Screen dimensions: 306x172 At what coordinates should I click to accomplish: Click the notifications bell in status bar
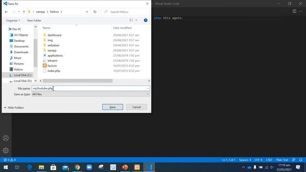(301, 160)
